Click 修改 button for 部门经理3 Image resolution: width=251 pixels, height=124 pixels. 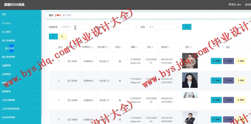click(228, 100)
